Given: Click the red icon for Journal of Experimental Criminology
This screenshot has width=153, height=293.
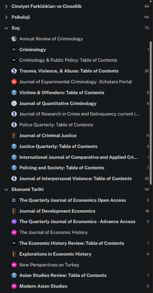Looking at the screenshot, I should pos(14,82).
